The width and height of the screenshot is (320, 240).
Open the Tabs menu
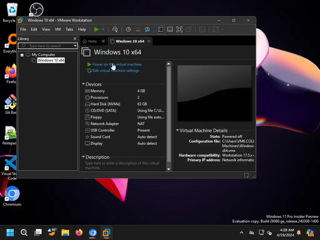pos(69,29)
